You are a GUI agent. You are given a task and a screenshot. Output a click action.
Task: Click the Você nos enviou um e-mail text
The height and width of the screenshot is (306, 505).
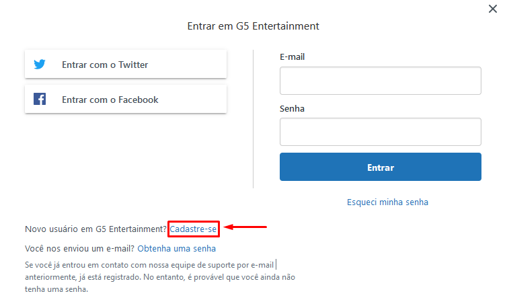pos(79,249)
